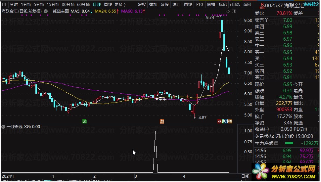The image size is (321, 182).
Task: Open the 一线牵选 sub-chart dropdown arrow
Action: 3,127
